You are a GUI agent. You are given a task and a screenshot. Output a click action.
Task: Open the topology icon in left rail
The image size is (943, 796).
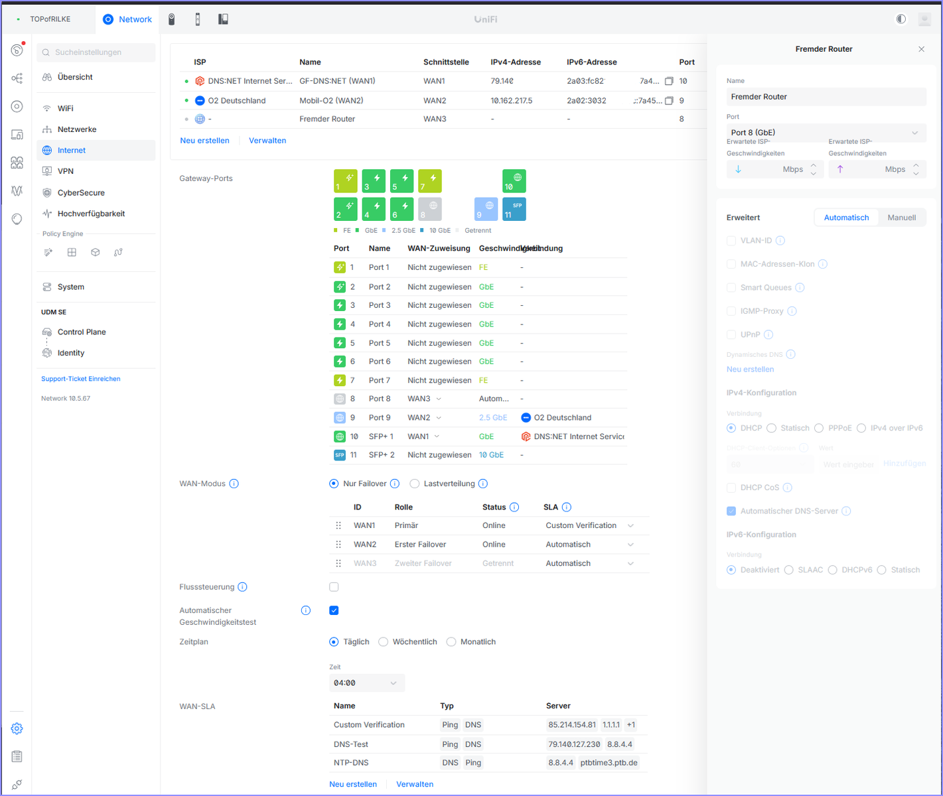click(x=17, y=78)
